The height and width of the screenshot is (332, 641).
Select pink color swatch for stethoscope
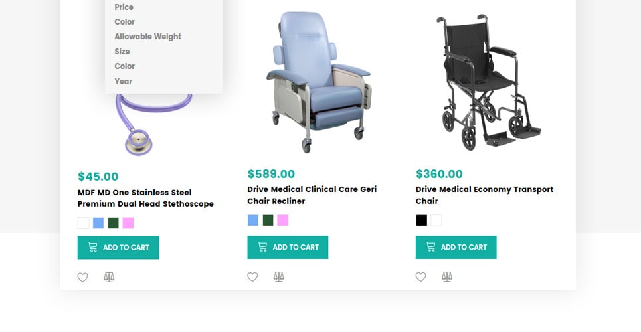[x=128, y=223]
